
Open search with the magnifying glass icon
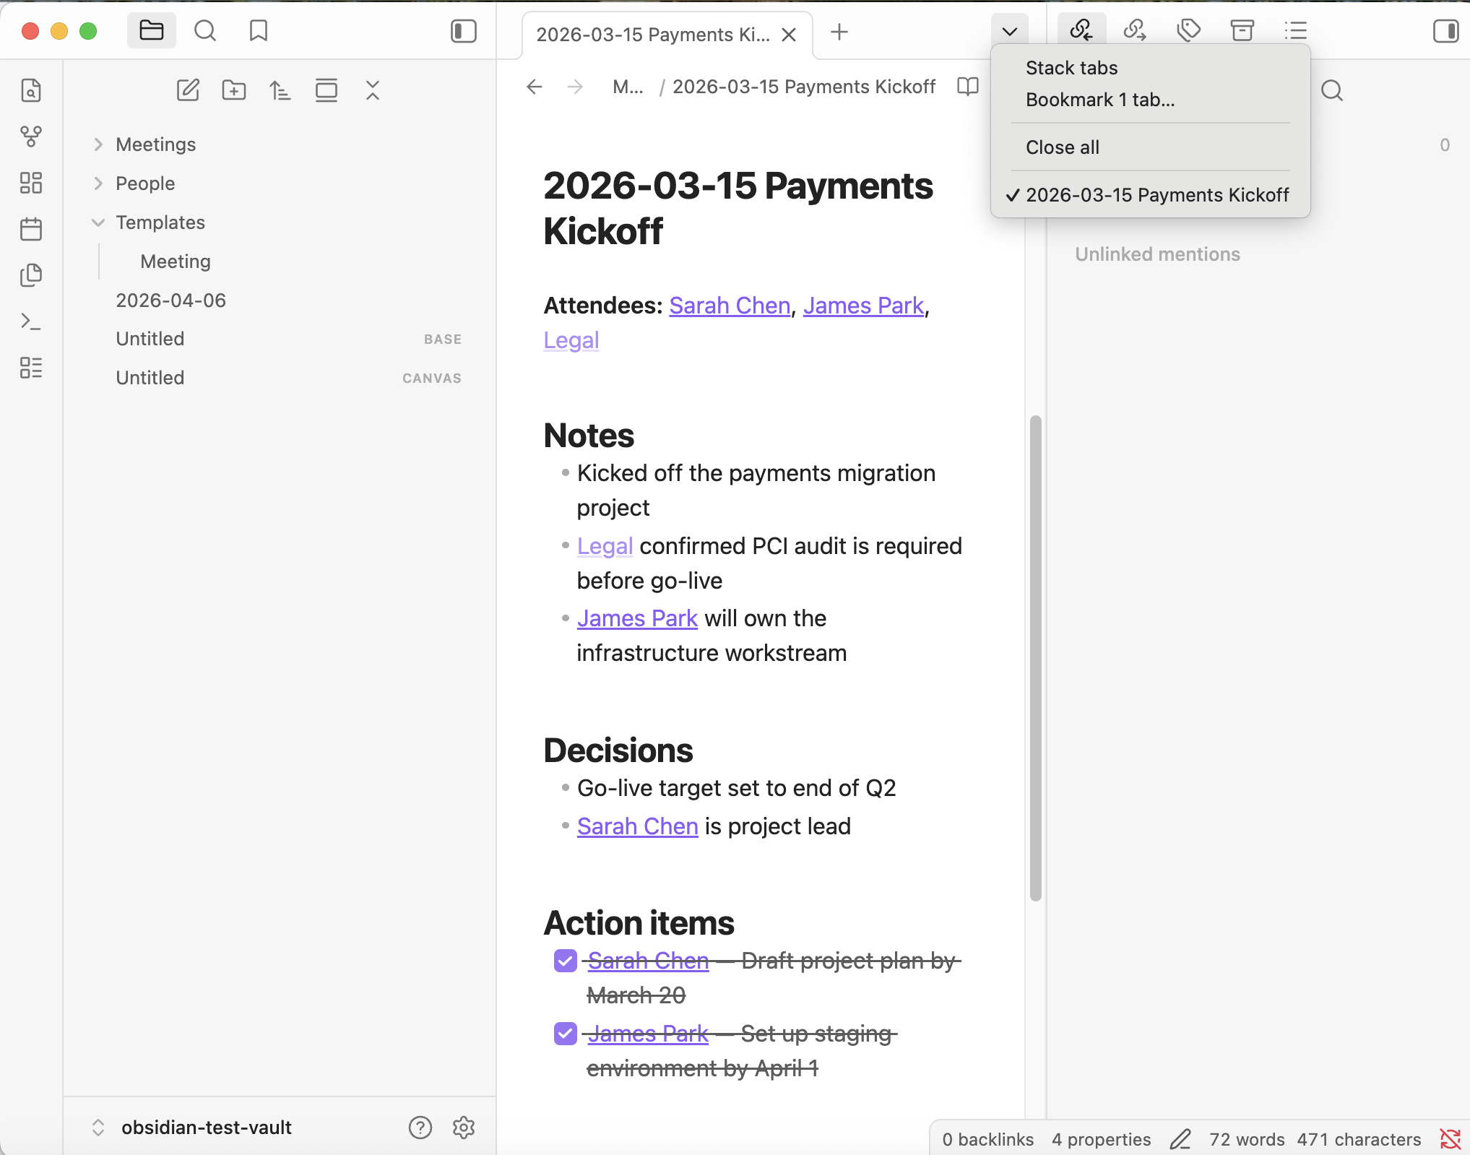pos(205,31)
